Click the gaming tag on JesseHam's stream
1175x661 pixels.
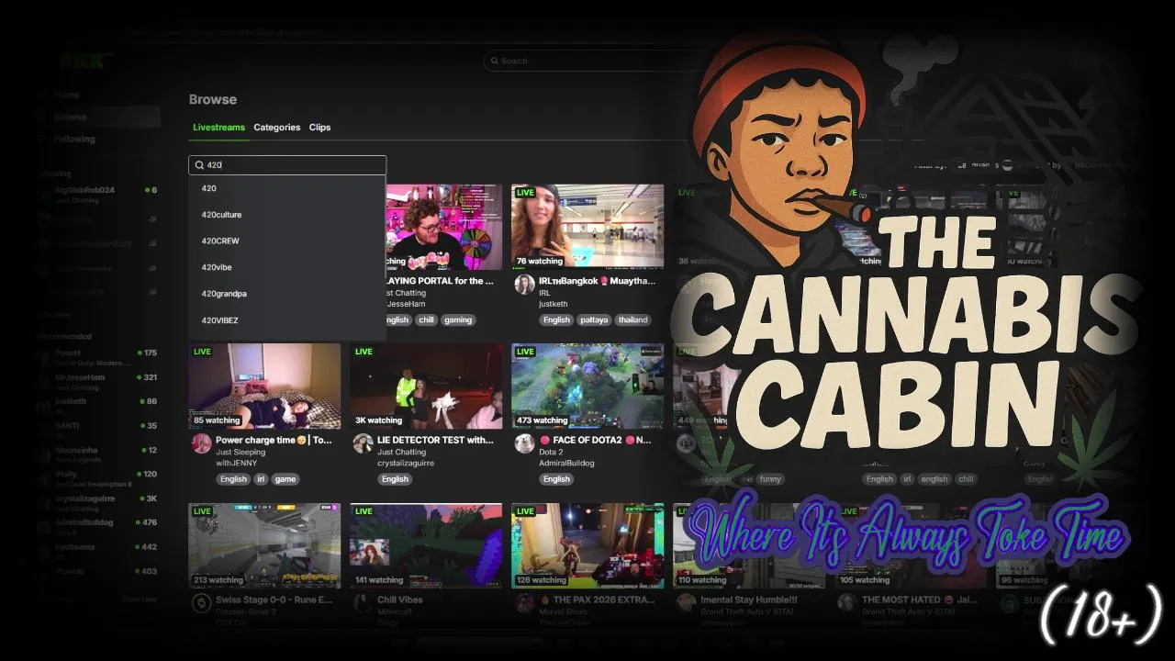(x=458, y=320)
